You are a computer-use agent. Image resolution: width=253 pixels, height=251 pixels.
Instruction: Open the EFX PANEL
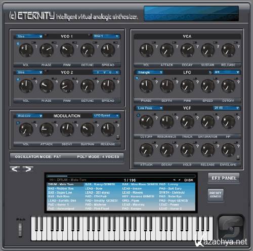[x=224, y=178]
